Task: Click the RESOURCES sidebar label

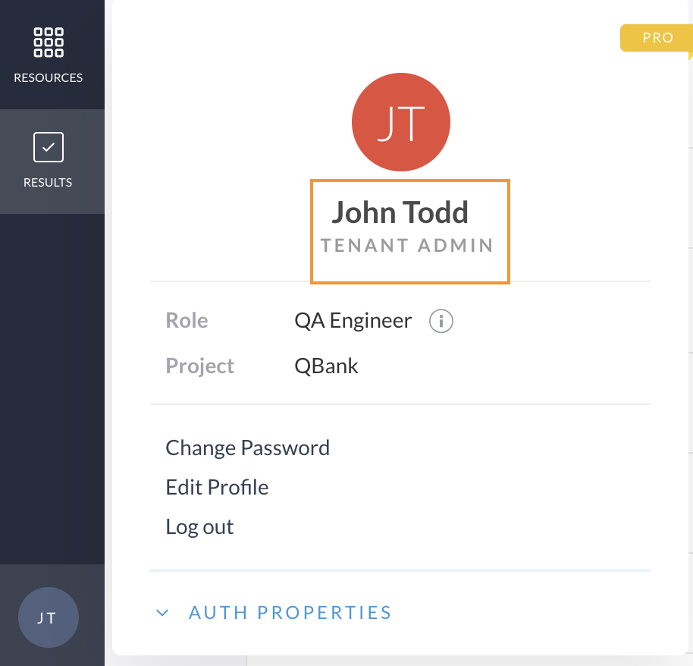Action: point(49,78)
